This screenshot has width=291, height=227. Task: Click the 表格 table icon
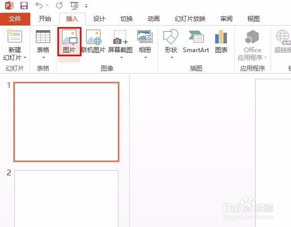point(43,36)
